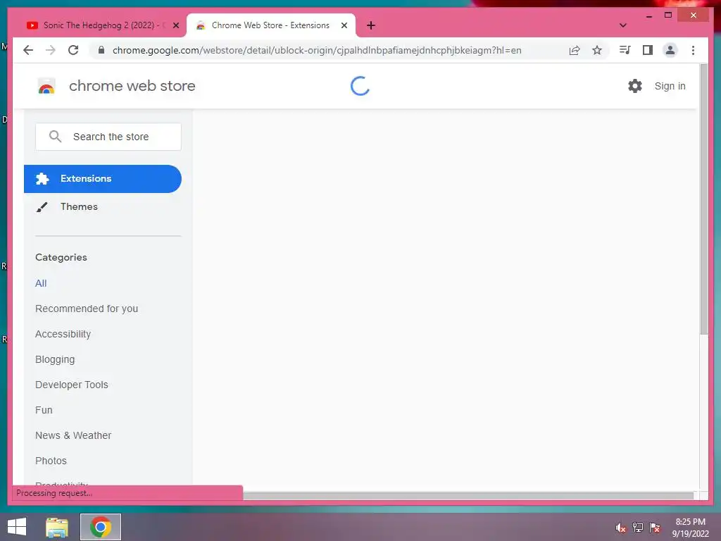Screen dimensions: 721x541
Task: Click the Chrome taskbar icon
Action: [101, 527]
